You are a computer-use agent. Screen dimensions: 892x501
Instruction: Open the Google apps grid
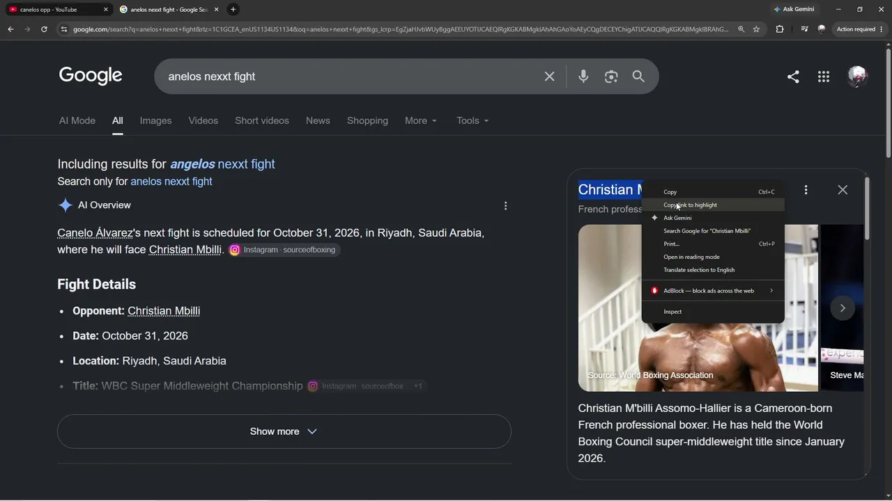coord(824,77)
